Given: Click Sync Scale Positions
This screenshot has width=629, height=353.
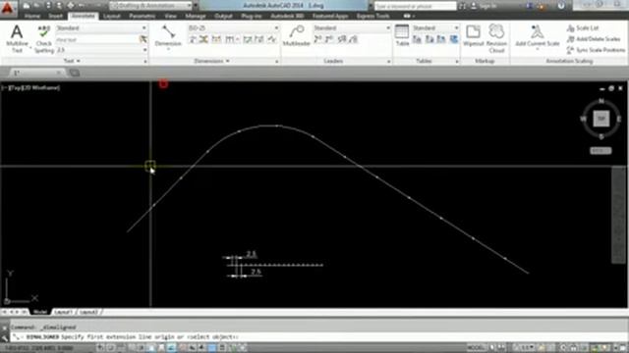Looking at the screenshot, I should click(x=596, y=50).
